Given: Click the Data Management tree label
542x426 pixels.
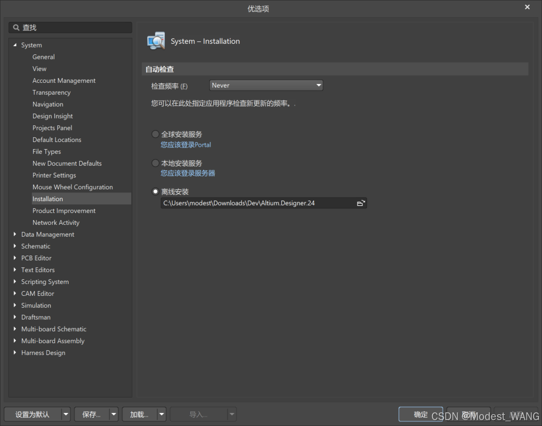Looking at the screenshot, I should (48, 234).
